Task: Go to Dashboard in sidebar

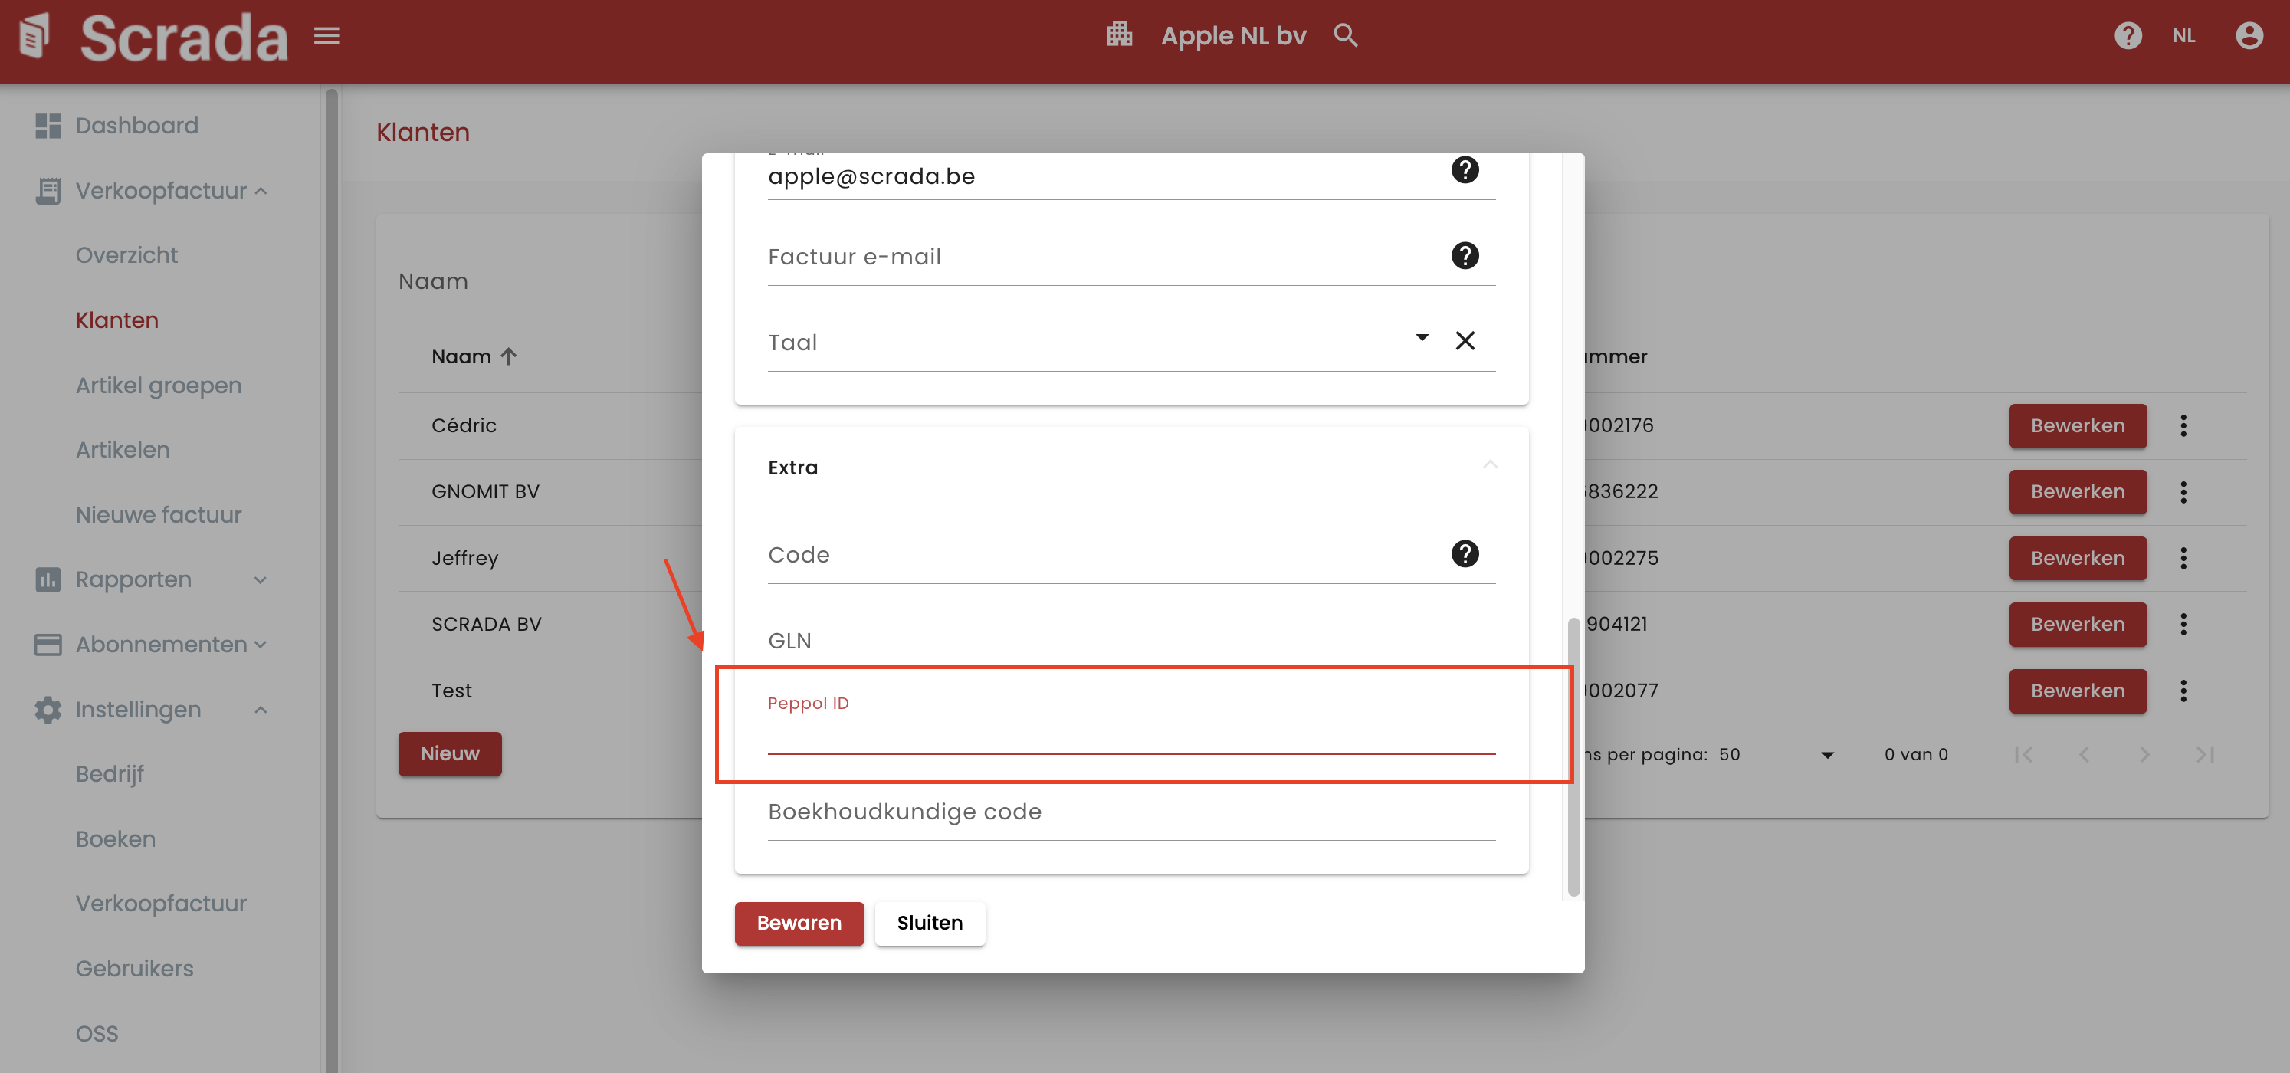Action: click(136, 126)
